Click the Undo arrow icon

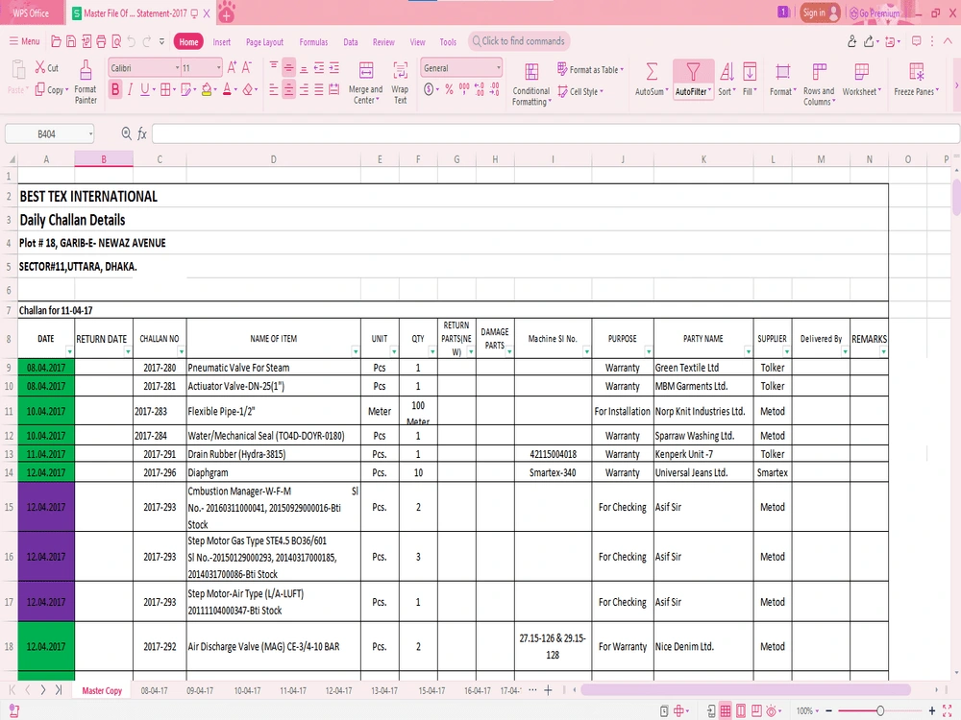pyautogui.click(x=131, y=41)
